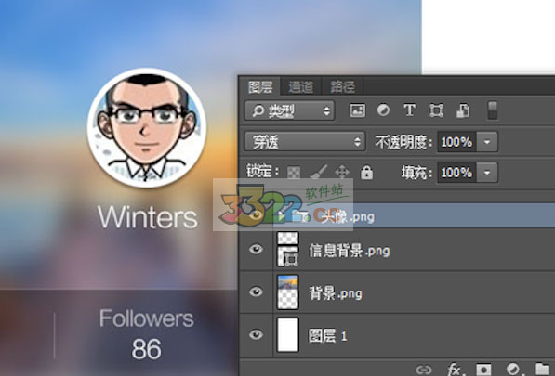Toggle visibility of 图层 1

pos(256,334)
